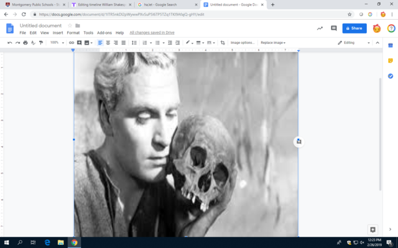The image size is (398, 248).
Task: Bookmark this page star icon
Action: (x=349, y=14)
